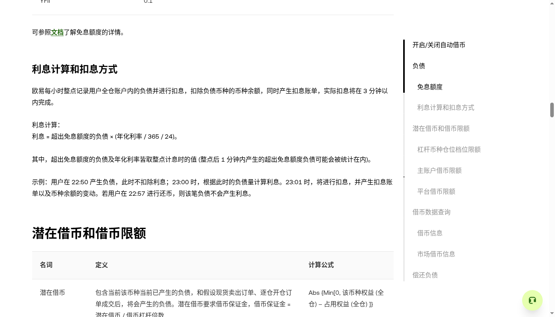Viewport: 555px width, 317px height.
Task: Click the 利息计算和扣息方式 section heading
Action: click(x=75, y=69)
